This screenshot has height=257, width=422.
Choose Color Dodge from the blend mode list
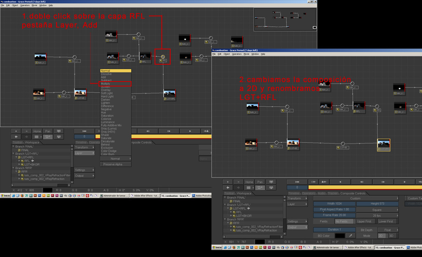(x=109, y=151)
